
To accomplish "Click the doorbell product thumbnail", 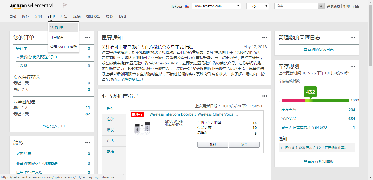I will (x=142, y=128).
